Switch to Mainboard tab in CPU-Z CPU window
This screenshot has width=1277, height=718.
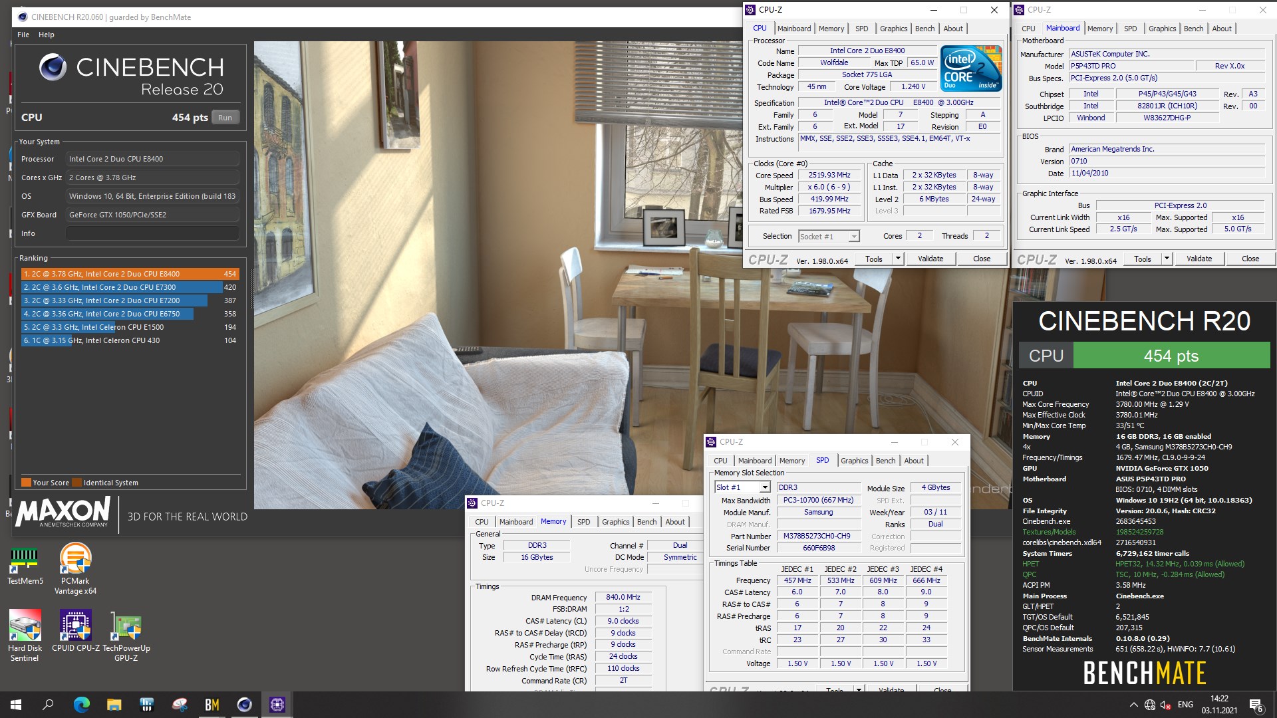point(794,29)
